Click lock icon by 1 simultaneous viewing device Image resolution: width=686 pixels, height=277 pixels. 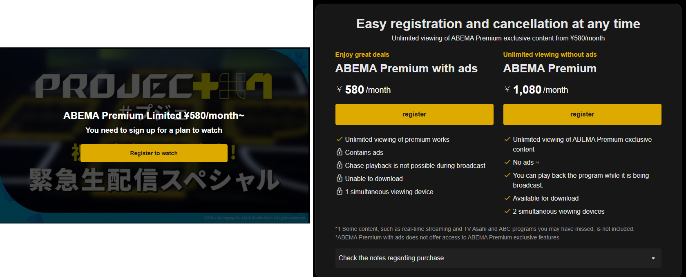click(339, 192)
